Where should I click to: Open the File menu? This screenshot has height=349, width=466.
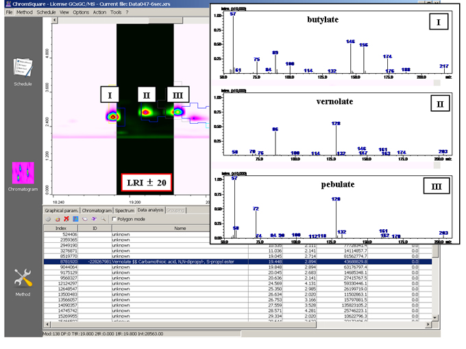9,12
